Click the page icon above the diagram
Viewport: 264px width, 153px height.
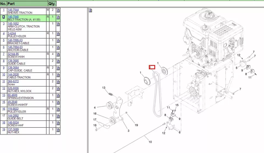pyautogui.click(x=90, y=10)
